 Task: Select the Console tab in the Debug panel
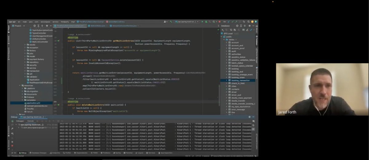click(30, 121)
